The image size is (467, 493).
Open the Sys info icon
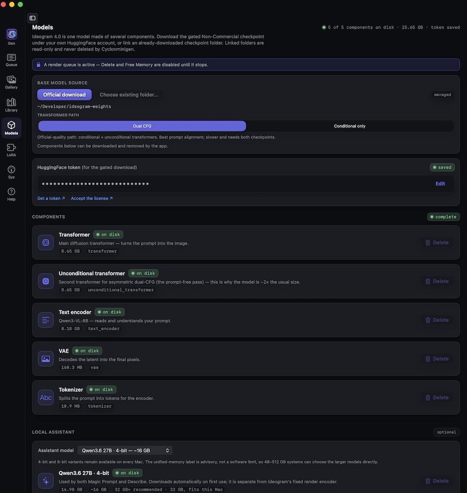(11, 172)
